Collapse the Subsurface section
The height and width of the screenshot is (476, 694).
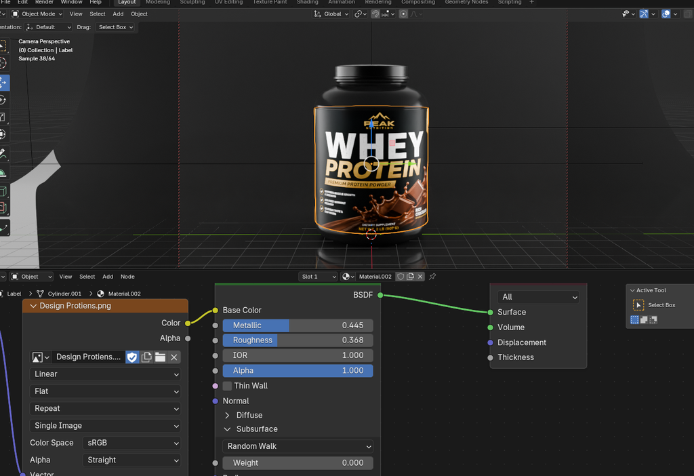coord(227,429)
